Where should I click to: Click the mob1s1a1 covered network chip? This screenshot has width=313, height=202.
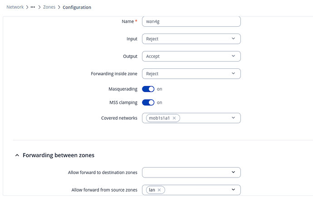pyautogui.click(x=160, y=118)
